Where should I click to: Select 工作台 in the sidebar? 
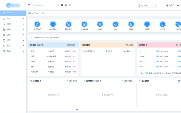(13, 13)
